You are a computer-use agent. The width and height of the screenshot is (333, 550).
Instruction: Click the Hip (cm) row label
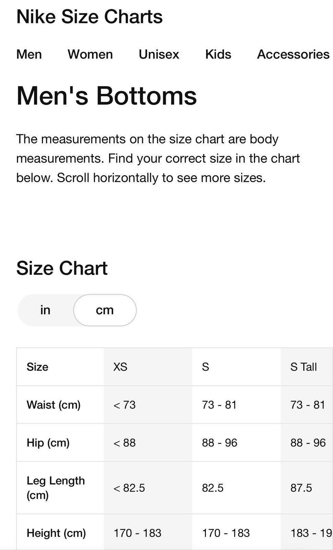48,443
